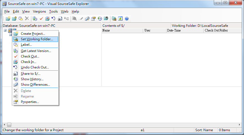Click the Get Latest Version toolbar icon
Viewport: 244px width, 135px height.
tap(35, 19)
